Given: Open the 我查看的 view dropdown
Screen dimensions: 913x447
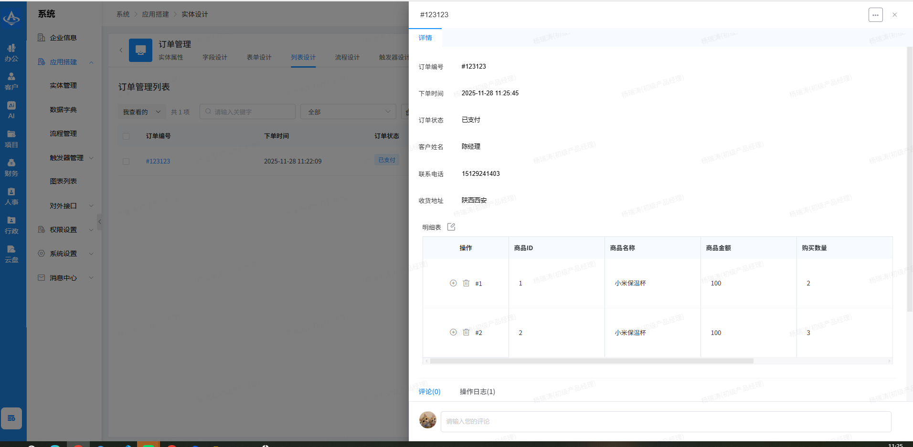Looking at the screenshot, I should point(141,112).
